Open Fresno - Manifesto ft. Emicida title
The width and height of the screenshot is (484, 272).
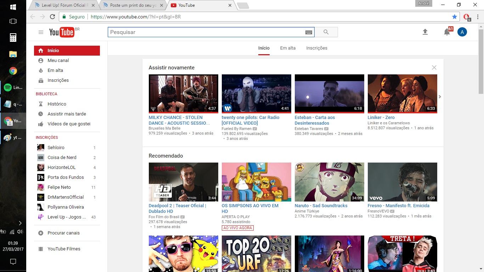point(399,206)
